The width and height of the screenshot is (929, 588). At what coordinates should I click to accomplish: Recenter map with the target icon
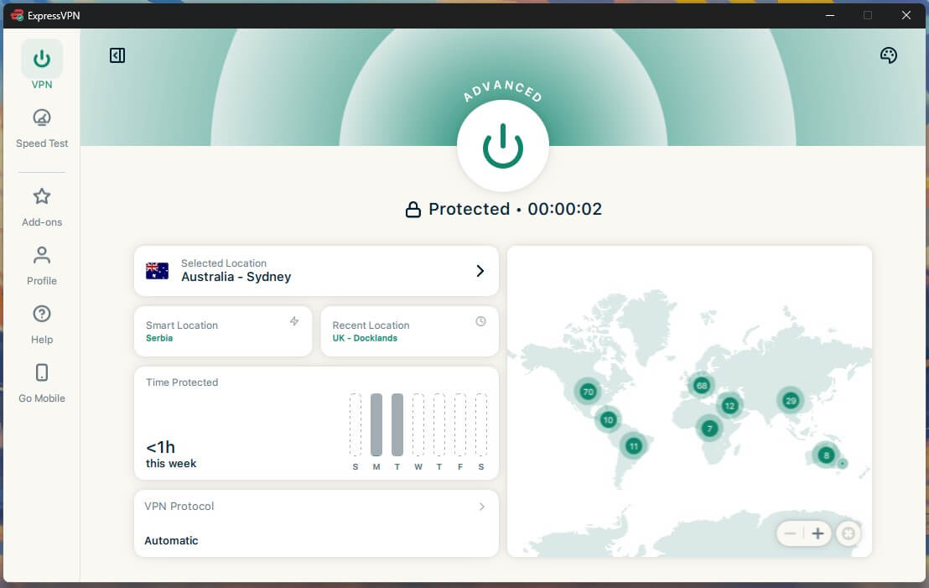(x=849, y=533)
